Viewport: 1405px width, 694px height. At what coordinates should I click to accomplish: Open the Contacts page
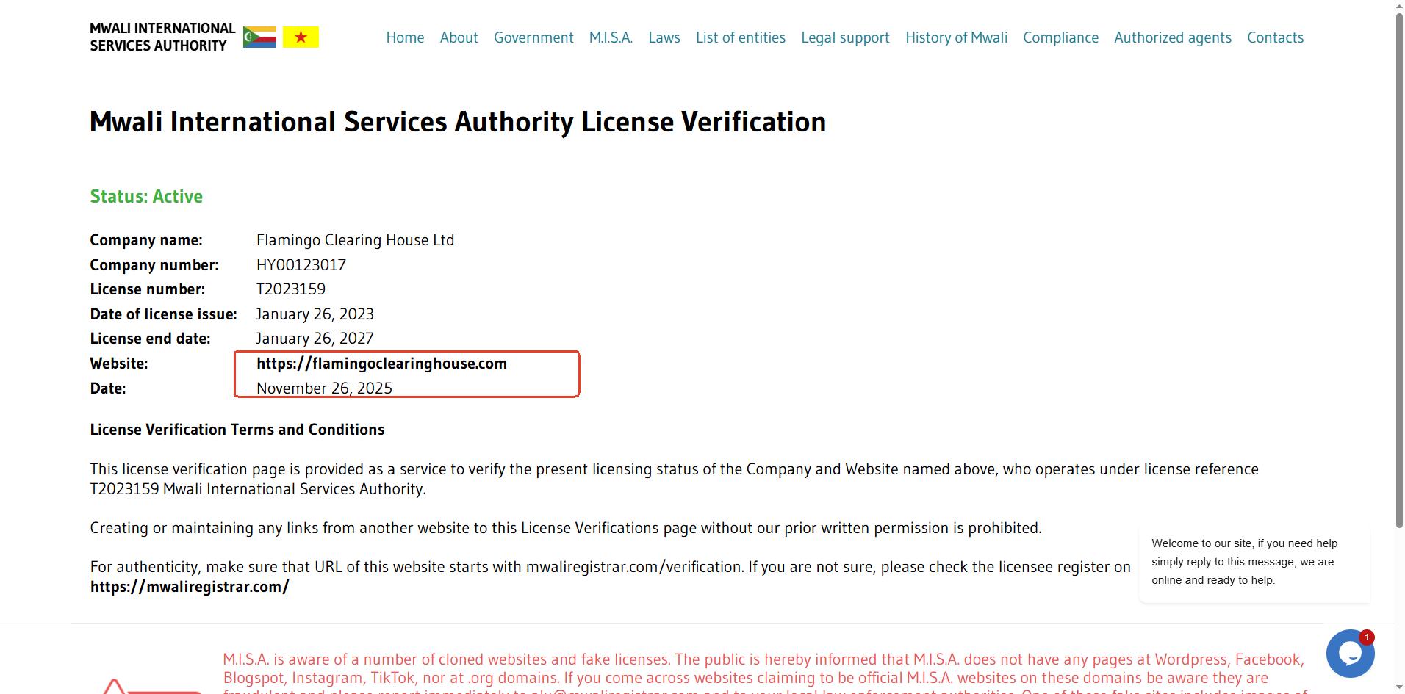click(1275, 37)
